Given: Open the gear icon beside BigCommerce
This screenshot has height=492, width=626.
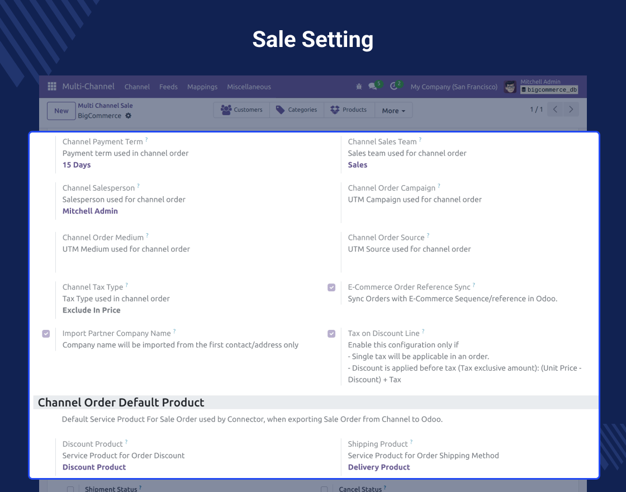Looking at the screenshot, I should [x=128, y=115].
